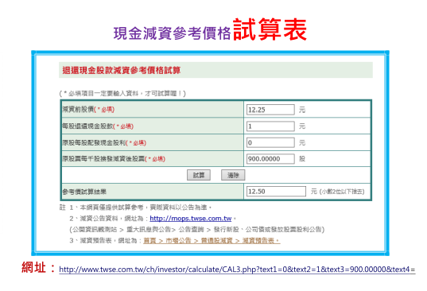The height and width of the screenshot is (291, 427).
Task: Click the 現金減資參考價格 title text
Action: pos(172,33)
